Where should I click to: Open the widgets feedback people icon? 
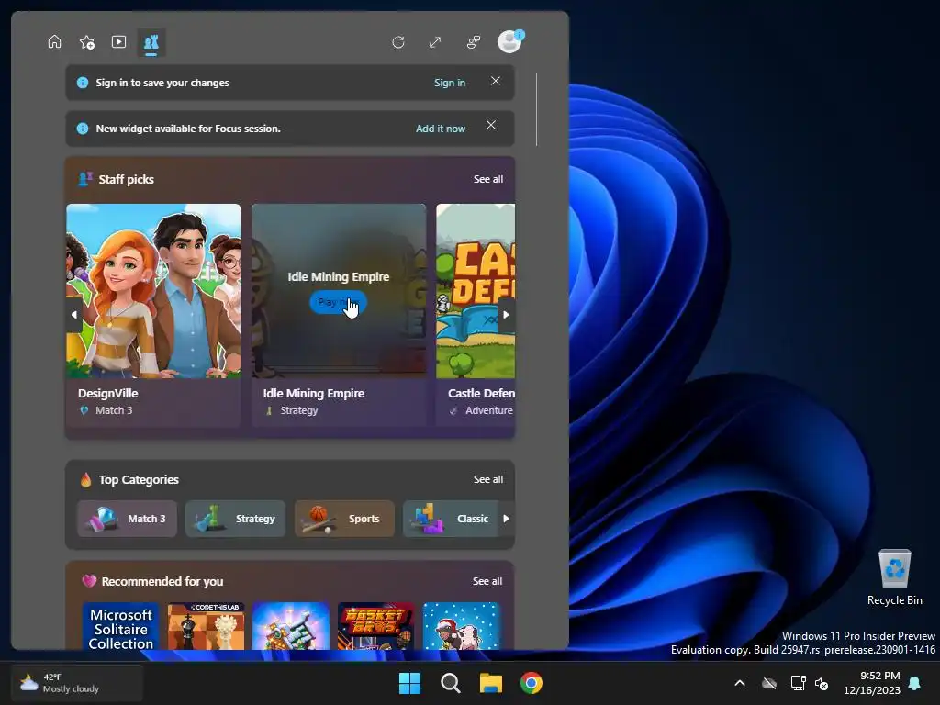473,42
